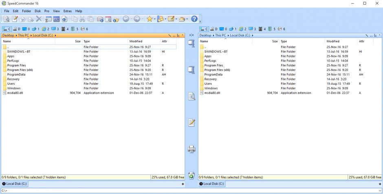Select drive 3 in left panel
The image size is (383, 194).
[x=55, y=29]
